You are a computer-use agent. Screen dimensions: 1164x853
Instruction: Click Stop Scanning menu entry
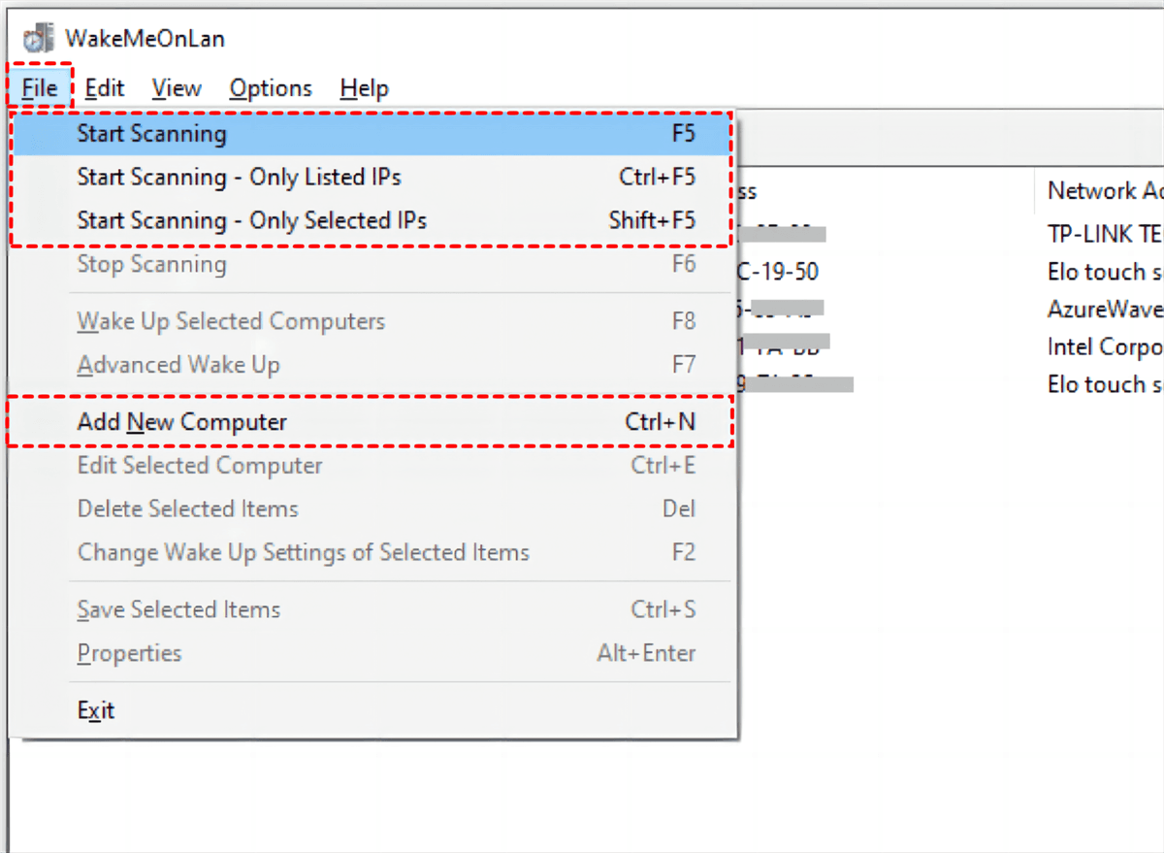coord(151,265)
